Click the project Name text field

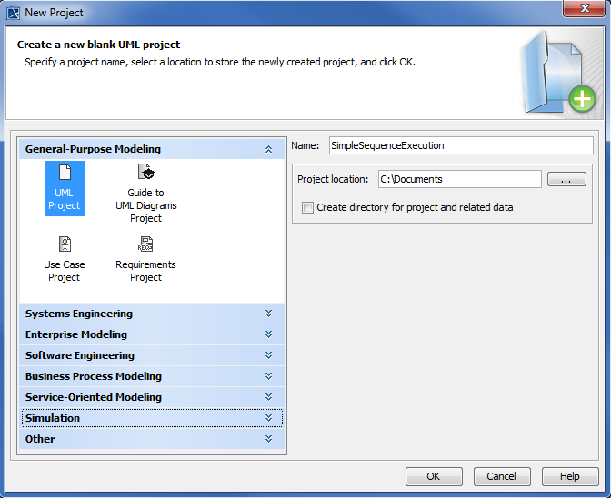[x=461, y=145]
